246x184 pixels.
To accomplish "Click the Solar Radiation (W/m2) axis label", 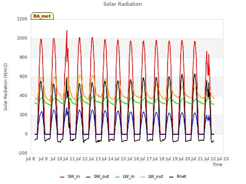I will 5,87.
